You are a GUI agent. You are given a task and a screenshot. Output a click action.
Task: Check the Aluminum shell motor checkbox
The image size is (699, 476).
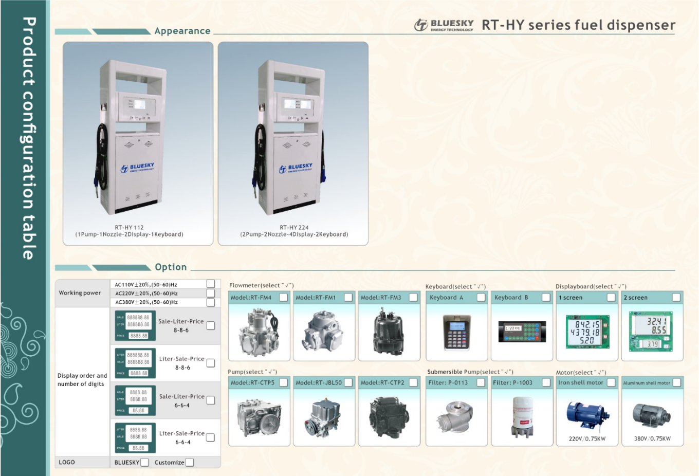point(676,382)
